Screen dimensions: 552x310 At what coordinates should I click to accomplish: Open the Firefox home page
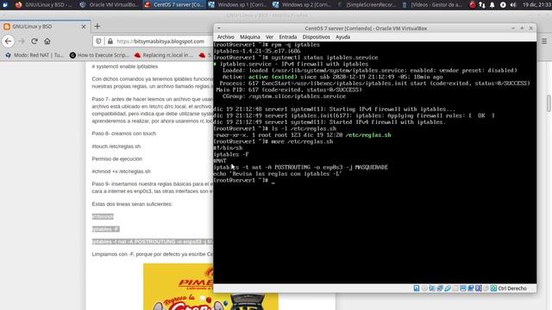(x=47, y=41)
